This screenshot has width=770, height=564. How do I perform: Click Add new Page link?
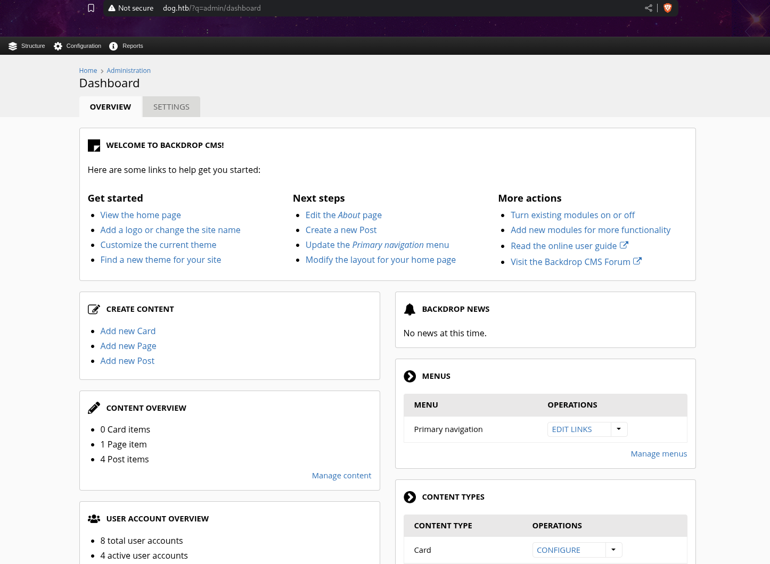click(128, 346)
